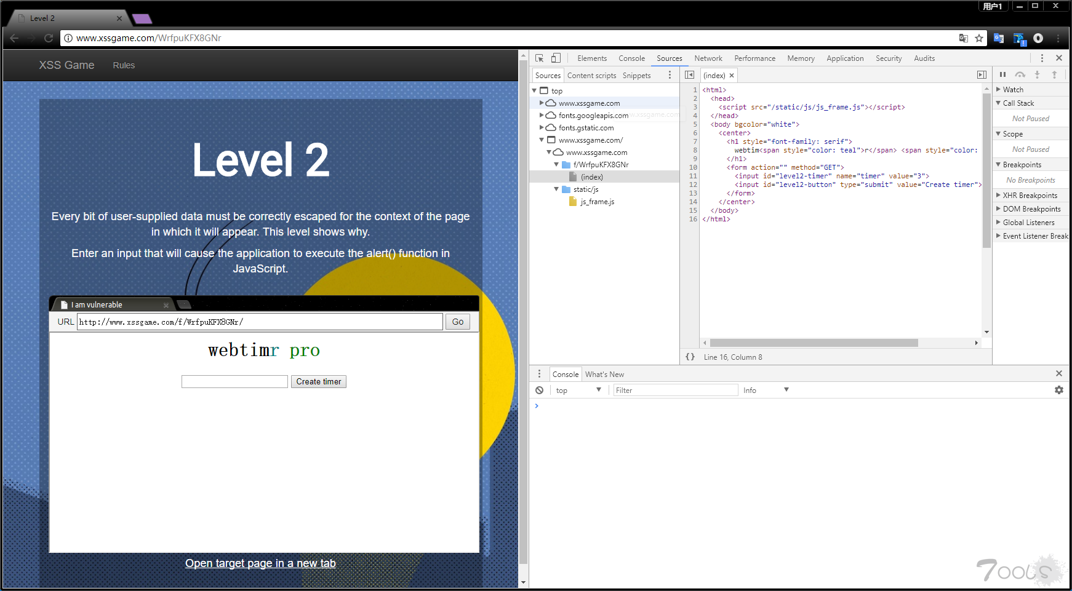Expand the fonts.googleapis.com node
The width and height of the screenshot is (1072, 591).
coord(542,115)
